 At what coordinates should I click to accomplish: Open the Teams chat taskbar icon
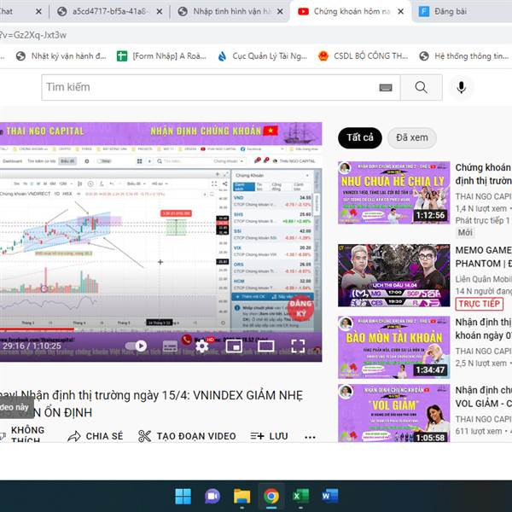[212, 496]
